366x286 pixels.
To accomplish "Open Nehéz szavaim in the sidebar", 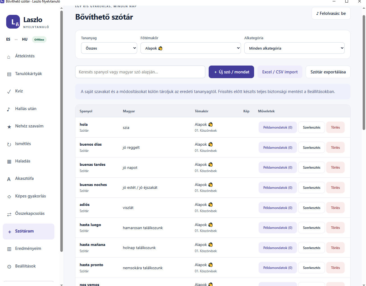I will point(29,126).
